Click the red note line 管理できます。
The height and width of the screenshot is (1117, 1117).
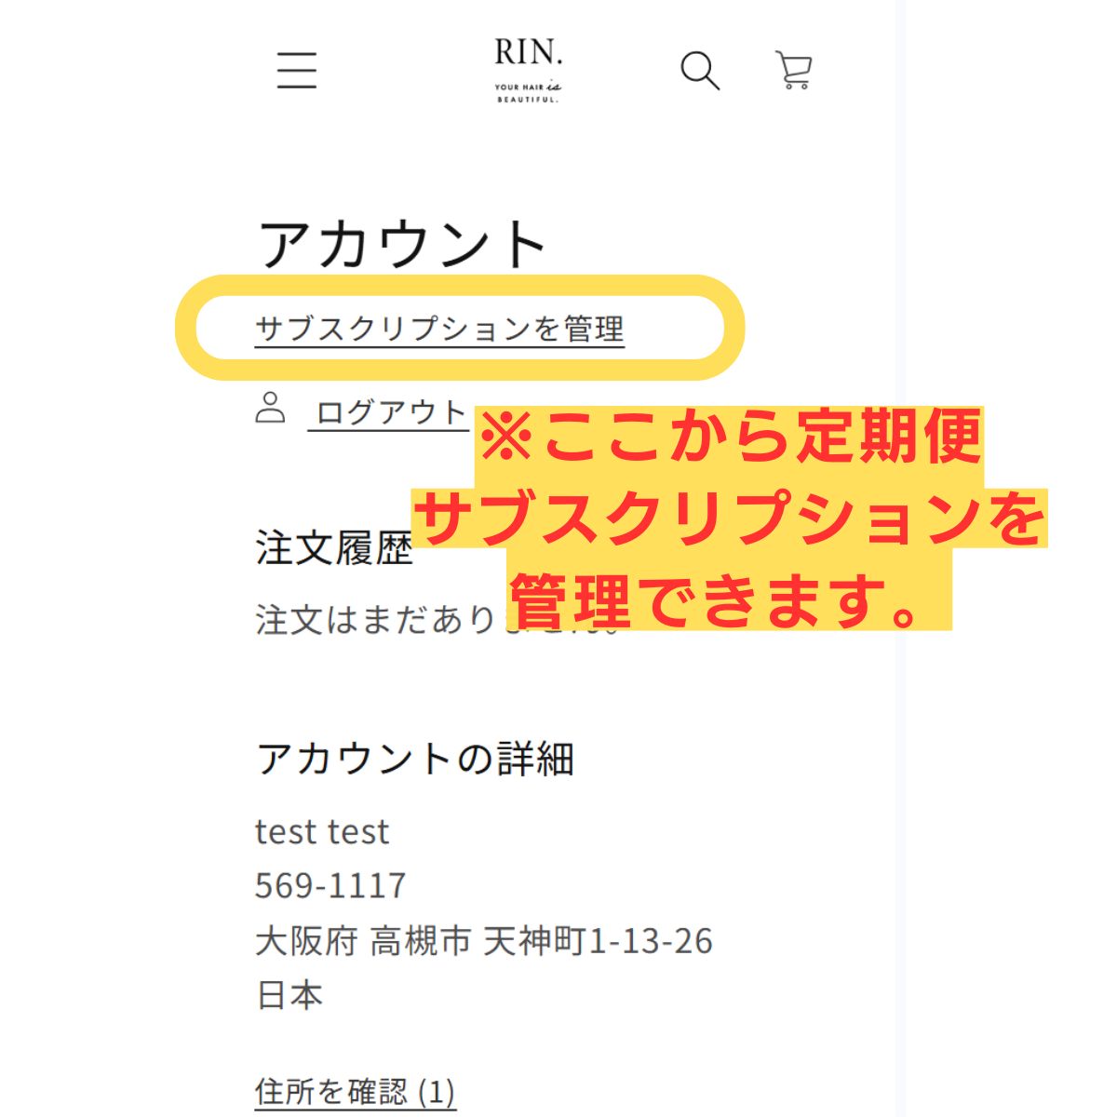tap(729, 601)
